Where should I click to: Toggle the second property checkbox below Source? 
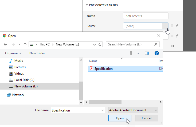click(x=172, y=36)
